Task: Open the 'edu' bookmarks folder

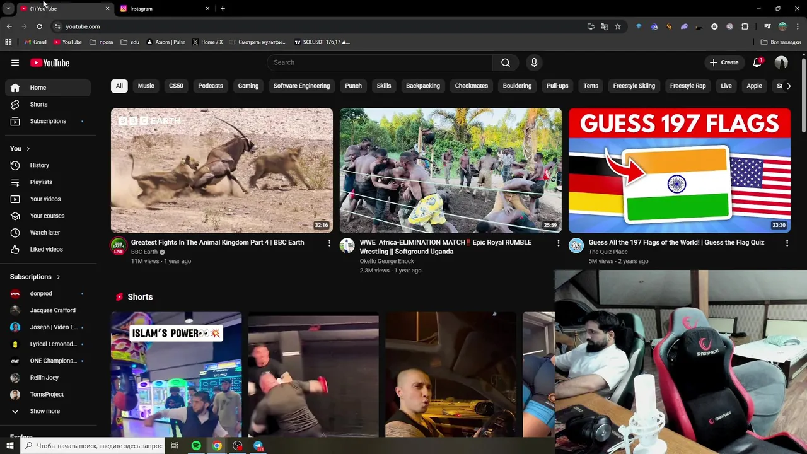Action: 129,42
